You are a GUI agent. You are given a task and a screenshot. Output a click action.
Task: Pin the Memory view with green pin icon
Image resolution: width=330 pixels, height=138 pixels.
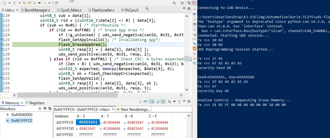pos(145,102)
